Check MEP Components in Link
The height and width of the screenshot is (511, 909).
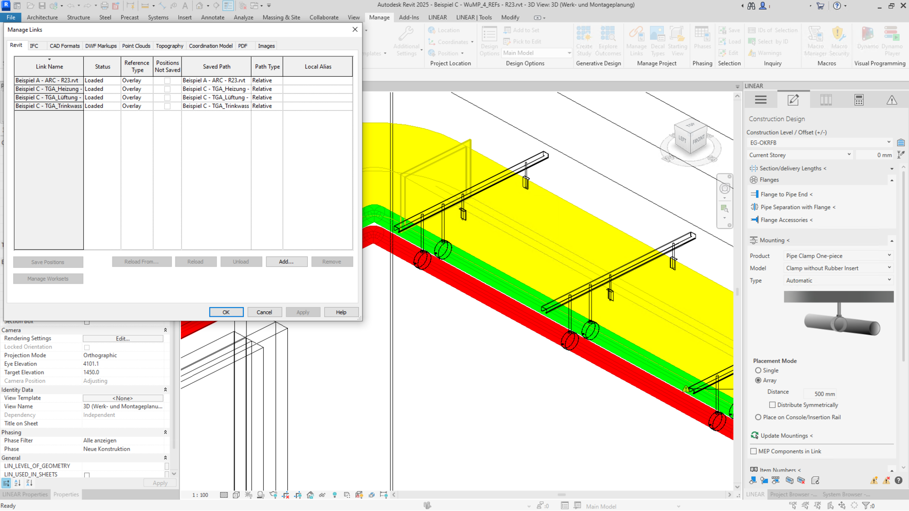tap(754, 451)
